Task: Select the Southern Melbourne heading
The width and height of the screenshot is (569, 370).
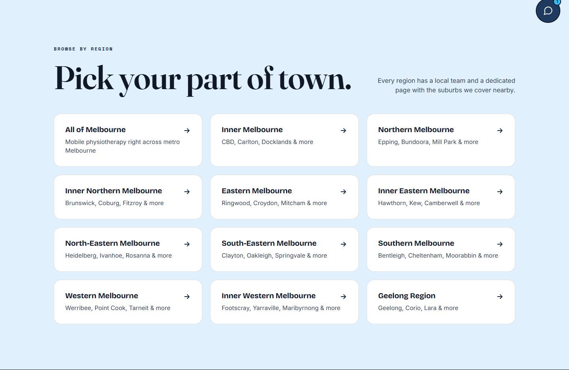Action: point(416,243)
